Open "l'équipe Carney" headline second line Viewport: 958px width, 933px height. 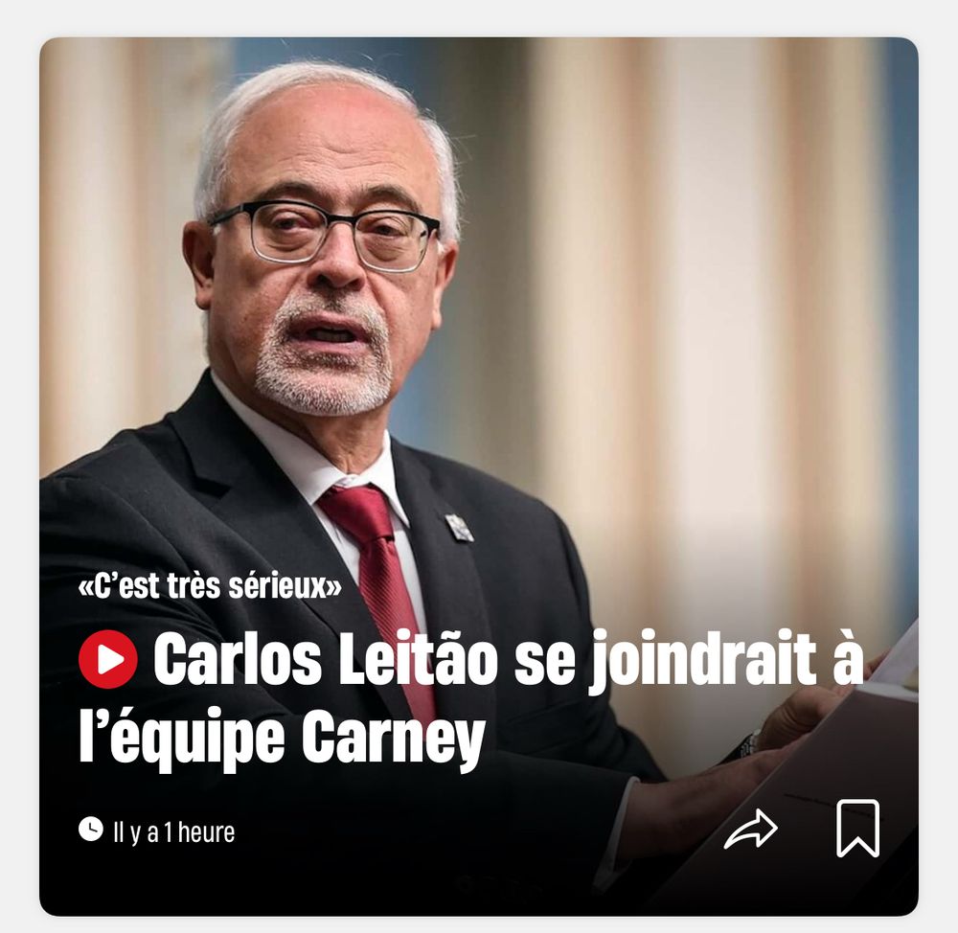pyautogui.click(x=283, y=735)
